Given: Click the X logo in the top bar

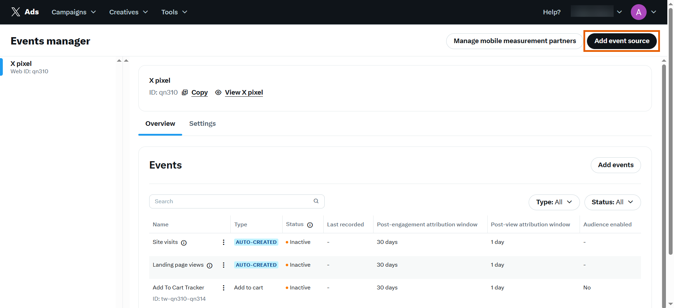Looking at the screenshot, I should click(15, 12).
